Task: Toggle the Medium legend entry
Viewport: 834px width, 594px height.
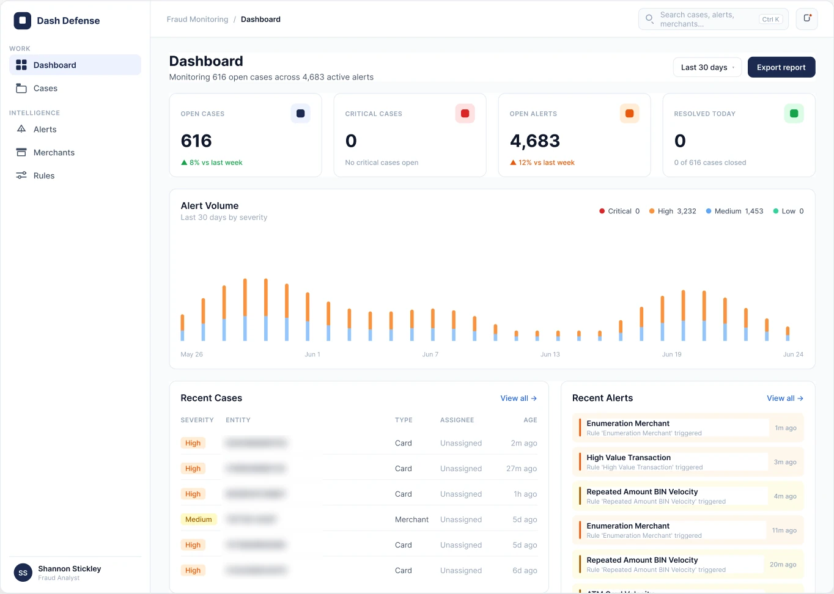Action: (x=734, y=211)
